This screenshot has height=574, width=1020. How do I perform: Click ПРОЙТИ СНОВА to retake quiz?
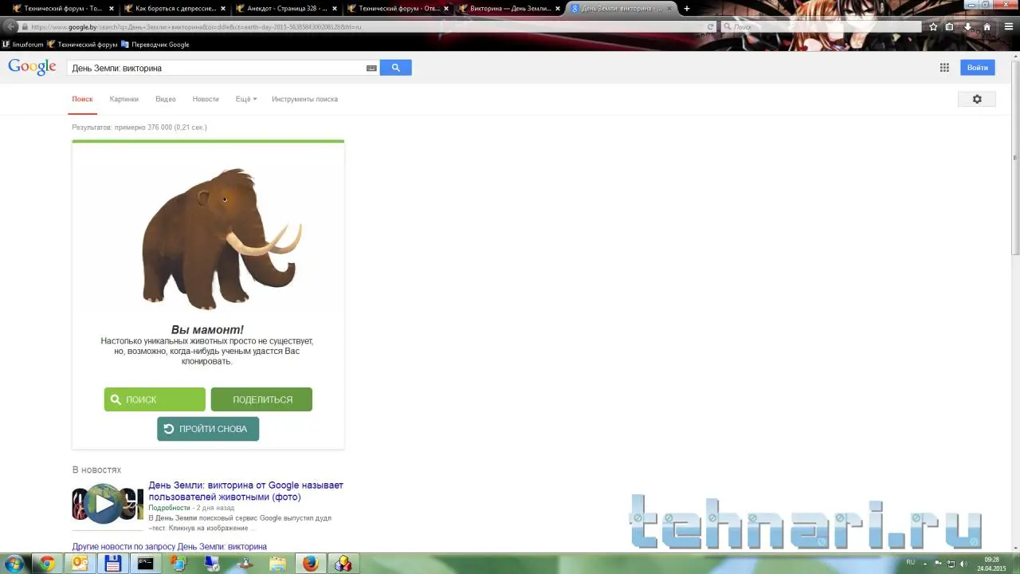pyautogui.click(x=208, y=429)
